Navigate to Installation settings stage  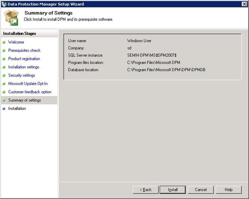coord(24,67)
